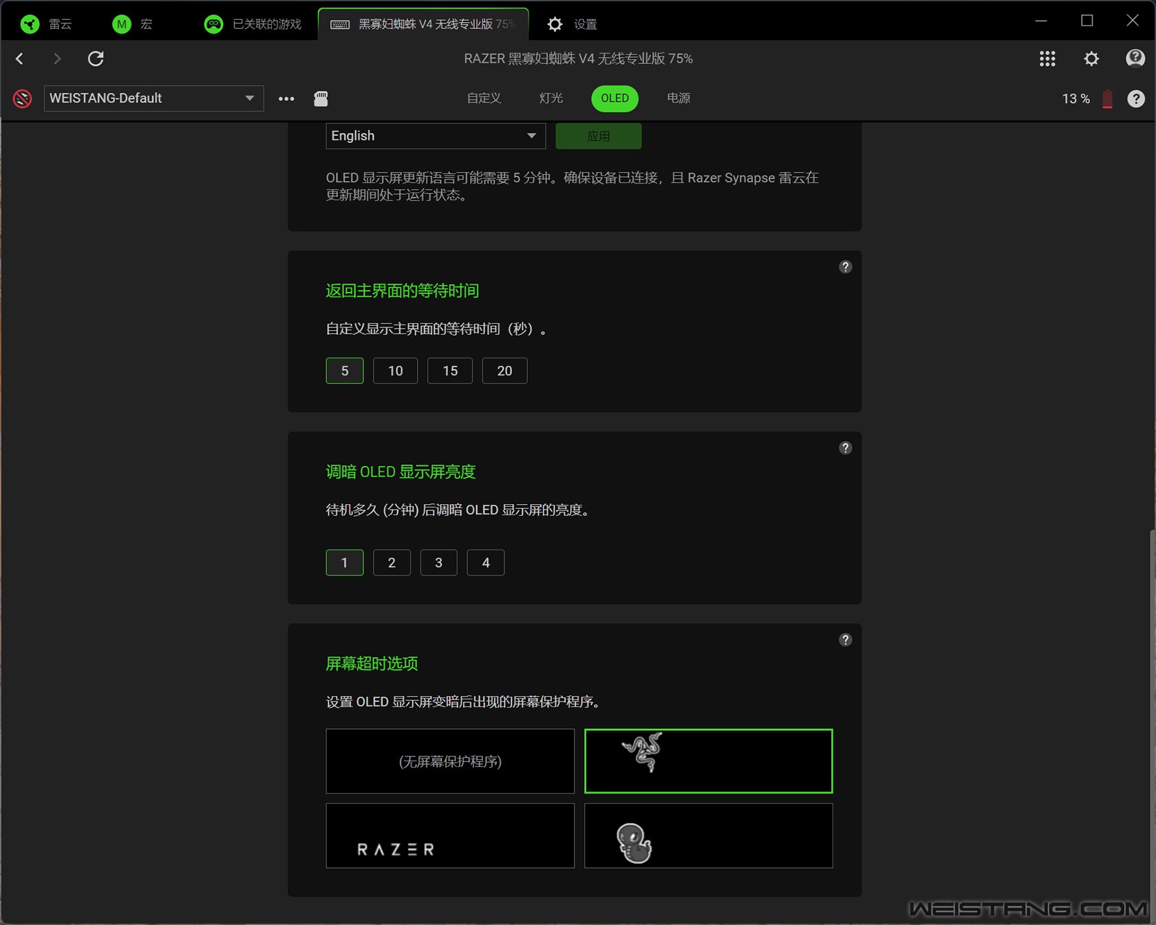Screen dimensions: 1156x925
Task: Click the RAZER 黑寡妇蜘蛛 V4 page title
Action: [578, 58]
